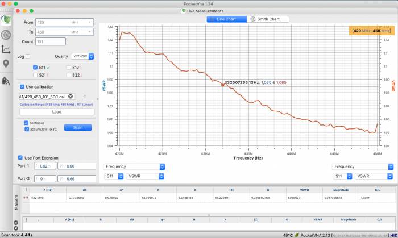398x238 pixels.
Task: Click the 432 MHz marker point on curve
Action: [222, 85]
